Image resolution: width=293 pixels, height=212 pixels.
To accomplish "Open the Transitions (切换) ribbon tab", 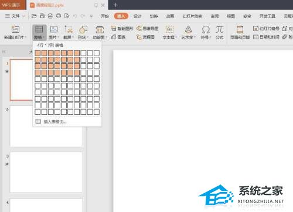I will tap(154, 16).
